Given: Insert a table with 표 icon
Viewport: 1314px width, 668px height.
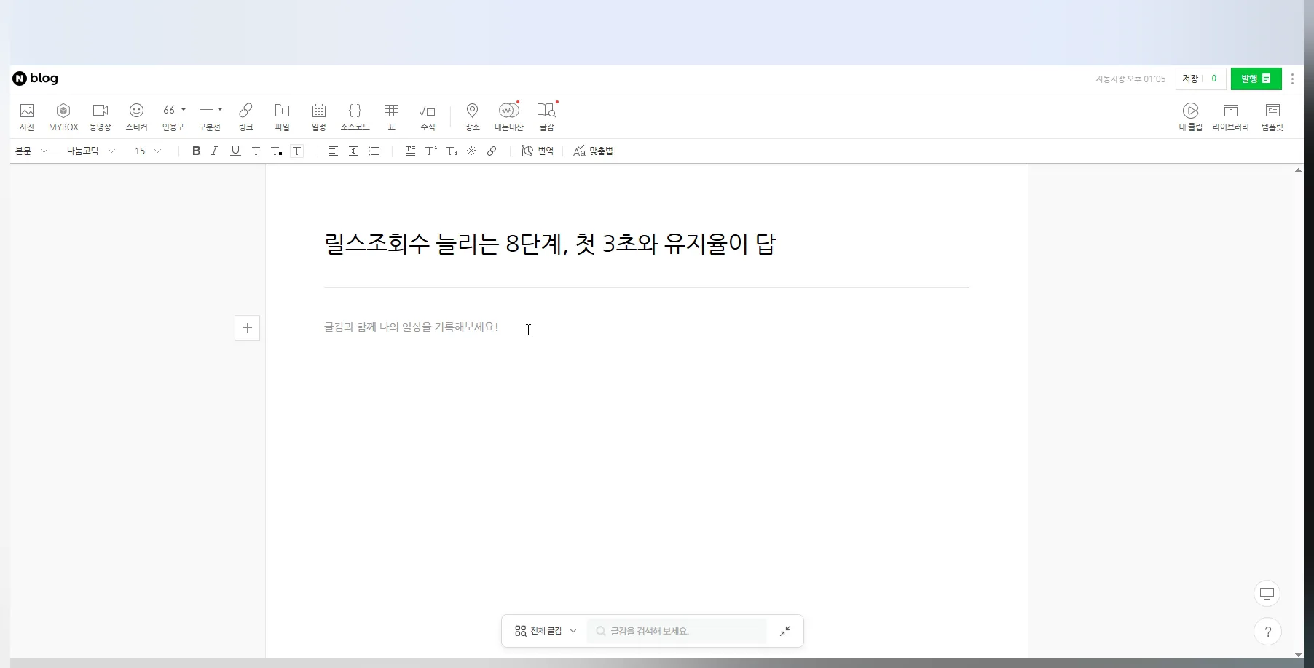Looking at the screenshot, I should point(391,116).
